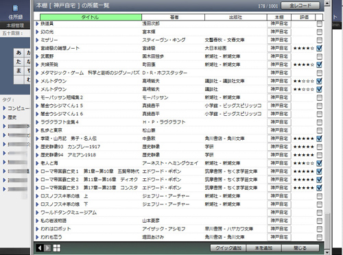This screenshot has width=343, height=255.
Task: Open the 本棚管理 tab in sidebar
Action: tap(15, 25)
